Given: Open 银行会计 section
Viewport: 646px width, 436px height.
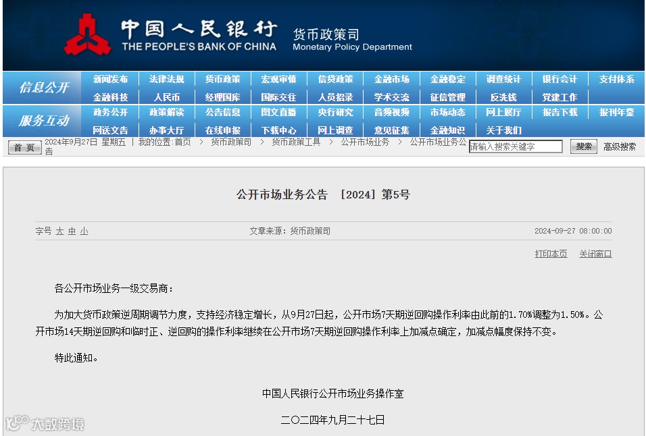Looking at the screenshot, I should tap(560, 80).
